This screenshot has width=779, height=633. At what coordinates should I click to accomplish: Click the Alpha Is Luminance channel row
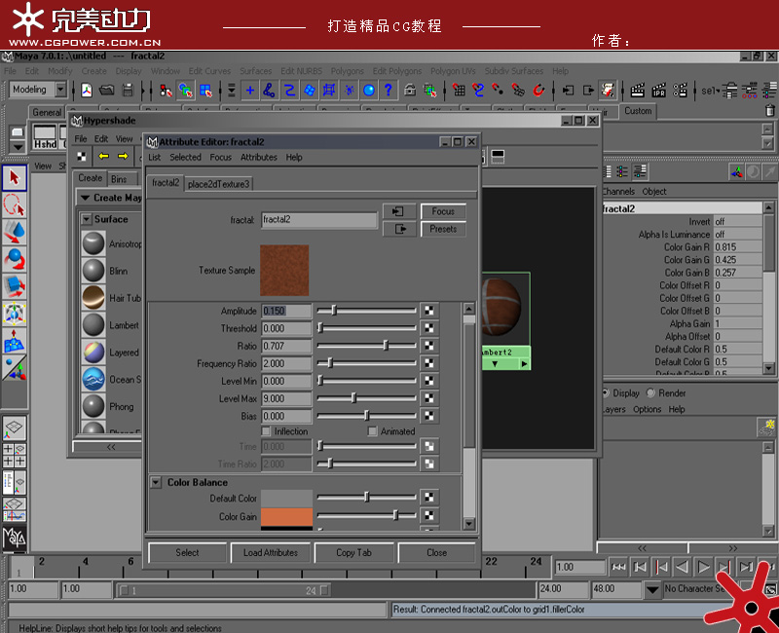[x=683, y=234]
